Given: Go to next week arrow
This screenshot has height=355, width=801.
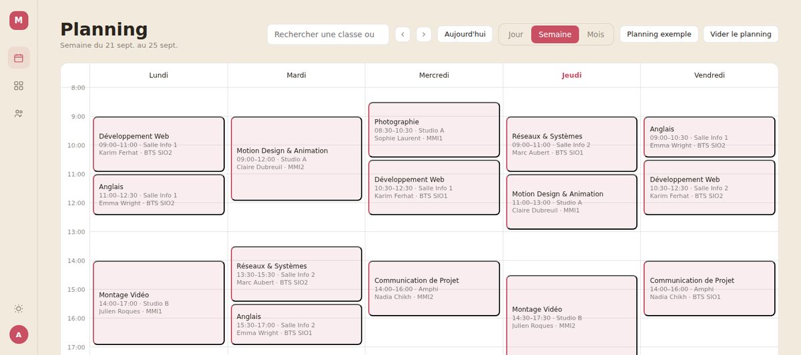Looking at the screenshot, I should (424, 35).
